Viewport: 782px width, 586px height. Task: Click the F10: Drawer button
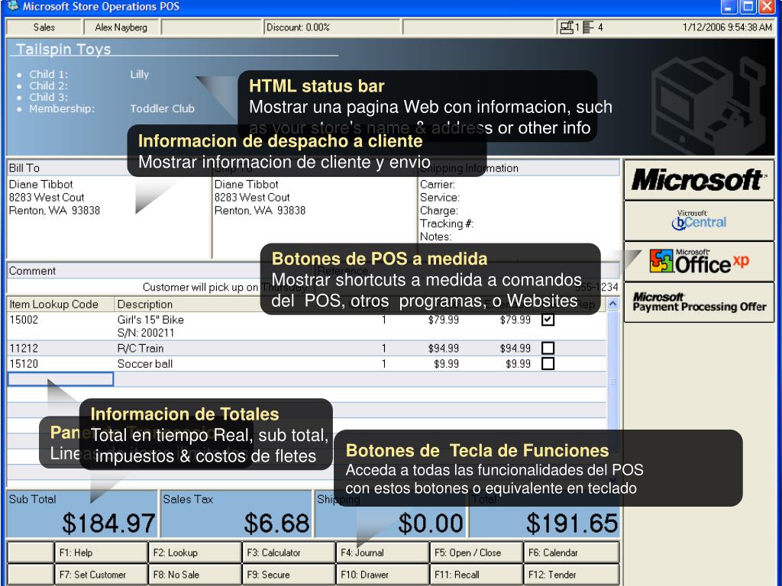[382, 575]
